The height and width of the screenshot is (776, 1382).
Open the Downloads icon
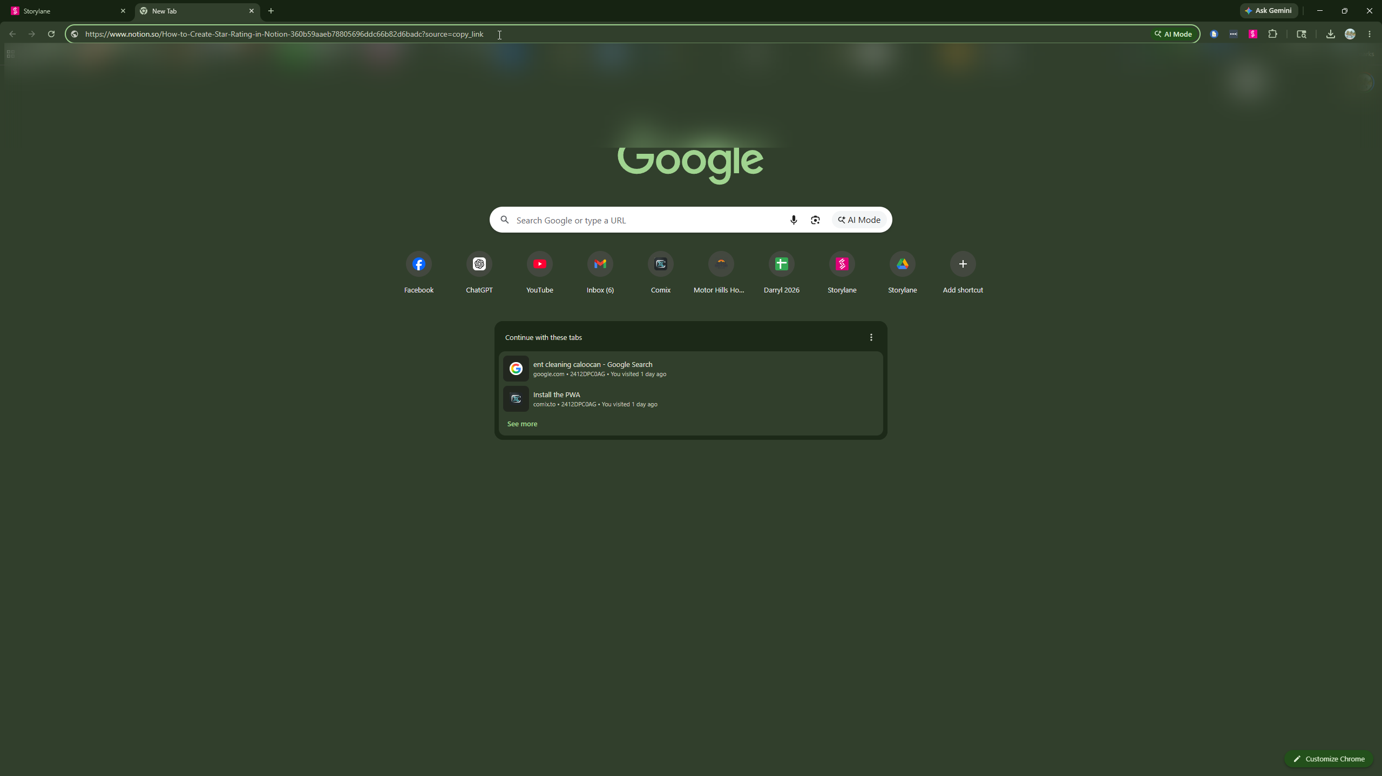click(x=1330, y=34)
